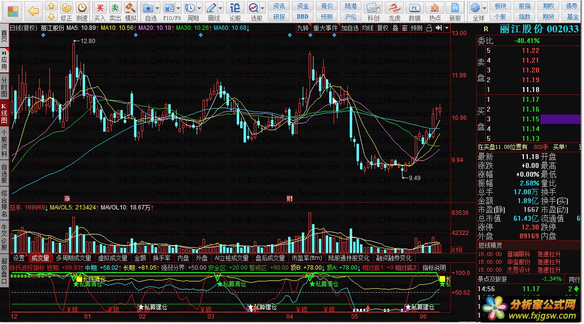Click the 修正 refresh icon

67,7
